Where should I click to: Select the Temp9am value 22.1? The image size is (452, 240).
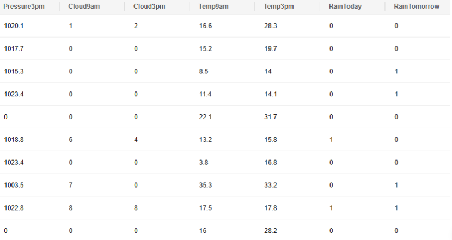coord(205,117)
